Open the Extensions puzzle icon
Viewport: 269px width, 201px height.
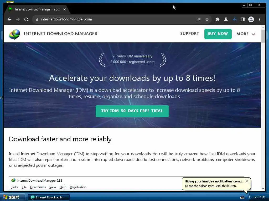[x=217, y=19]
